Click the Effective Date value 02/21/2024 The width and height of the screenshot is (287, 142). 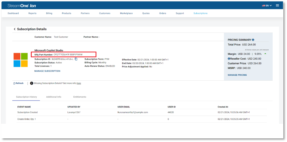coord(153,60)
